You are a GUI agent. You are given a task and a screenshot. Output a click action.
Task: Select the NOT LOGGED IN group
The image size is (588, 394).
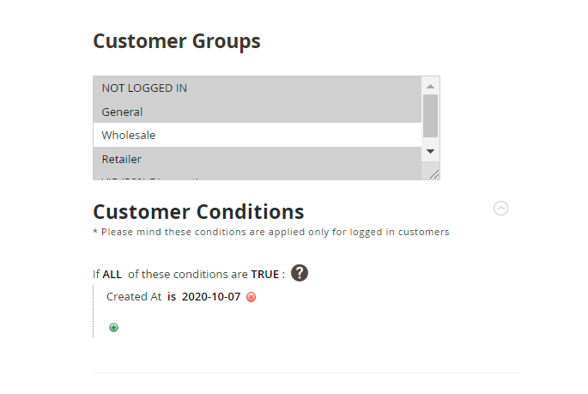144,88
